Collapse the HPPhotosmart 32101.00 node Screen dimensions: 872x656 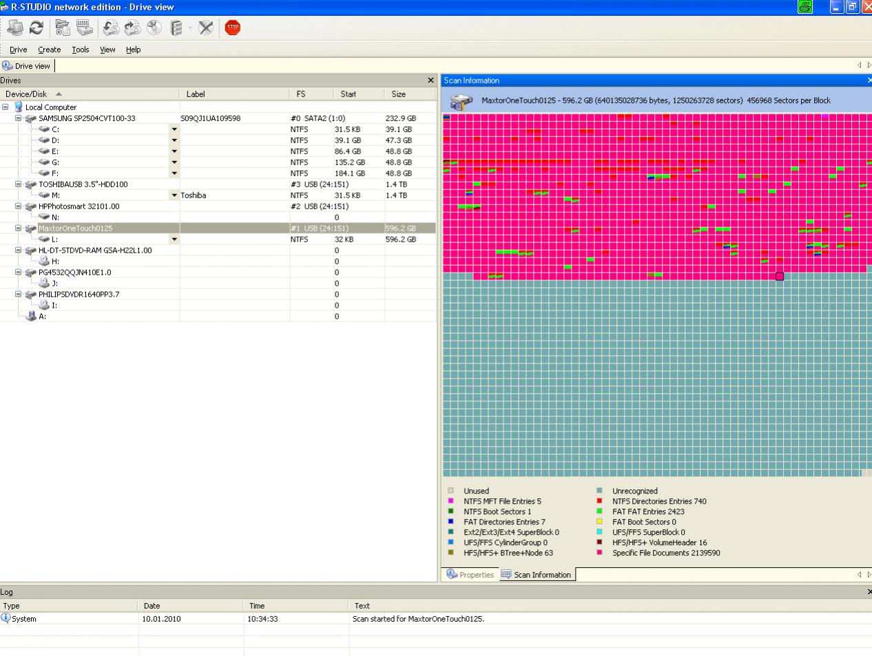pyautogui.click(x=19, y=207)
